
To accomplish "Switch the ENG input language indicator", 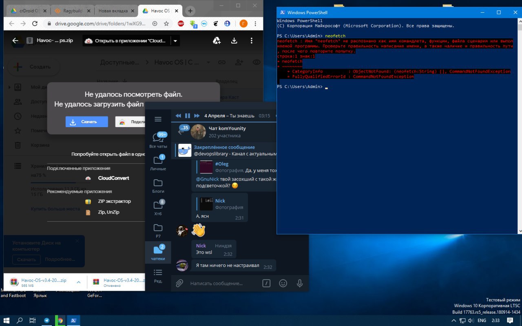I will [x=482, y=320].
